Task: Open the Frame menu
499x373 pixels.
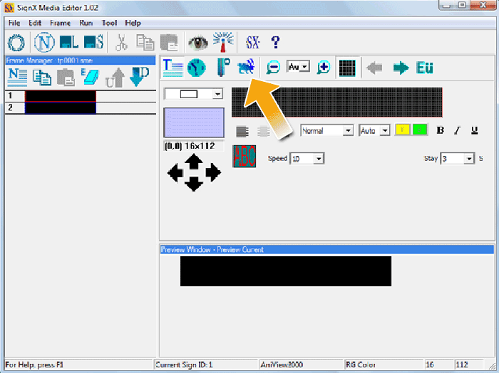Action: (x=60, y=23)
